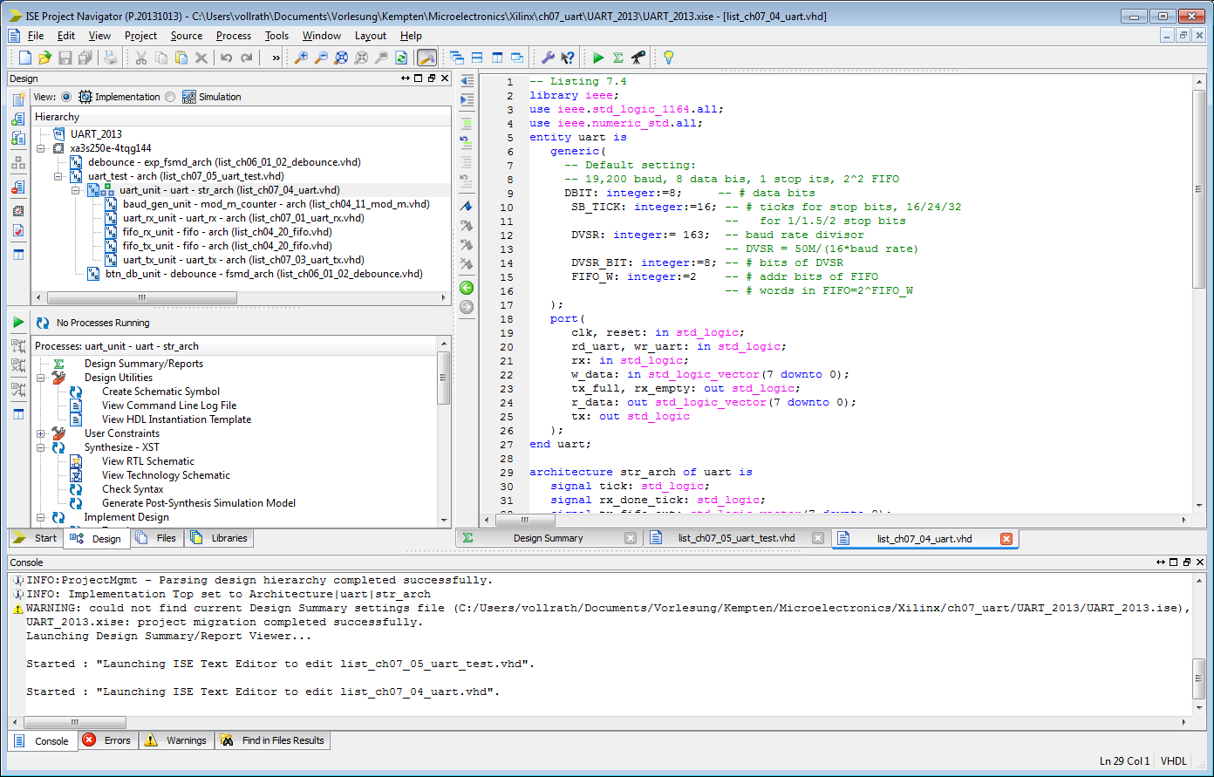The image size is (1214, 777).
Task: Select the Implementation view radio button
Action: (67, 97)
